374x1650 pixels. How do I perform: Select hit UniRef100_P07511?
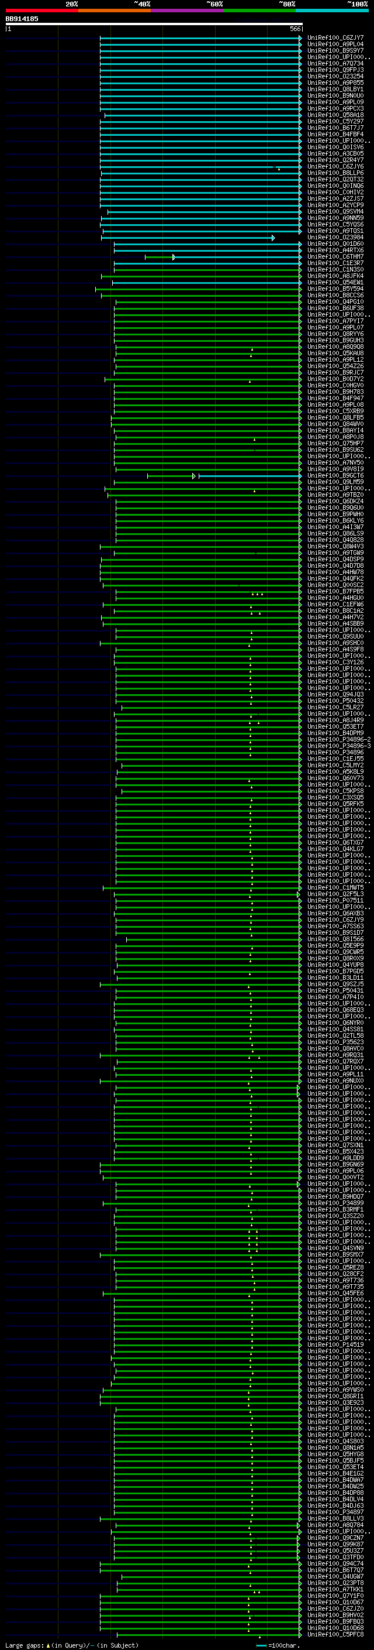tap(335, 901)
